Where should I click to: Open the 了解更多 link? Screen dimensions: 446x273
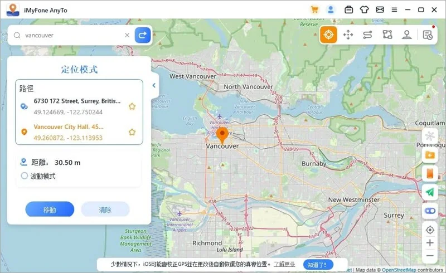point(284,264)
